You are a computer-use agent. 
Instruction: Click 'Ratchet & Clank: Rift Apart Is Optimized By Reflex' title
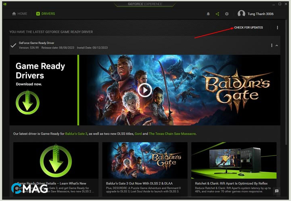(x=231, y=183)
